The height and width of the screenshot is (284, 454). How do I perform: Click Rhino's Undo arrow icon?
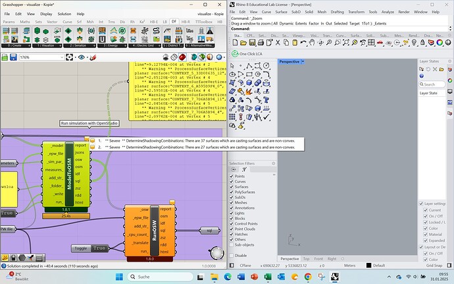(303, 43)
